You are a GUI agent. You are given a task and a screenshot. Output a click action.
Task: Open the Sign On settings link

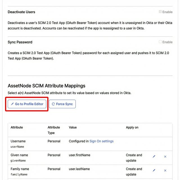(x=102, y=141)
